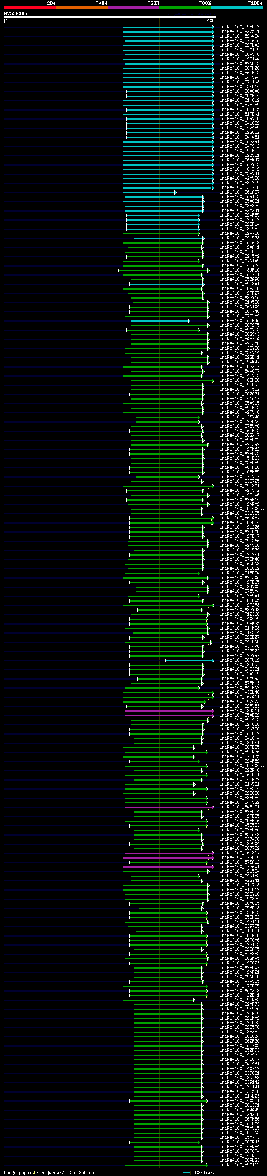Viewport: 267px width, 1176px height.
Task: Click label UniRef100_A4QPN5
Action: click(x=239, y=642)
